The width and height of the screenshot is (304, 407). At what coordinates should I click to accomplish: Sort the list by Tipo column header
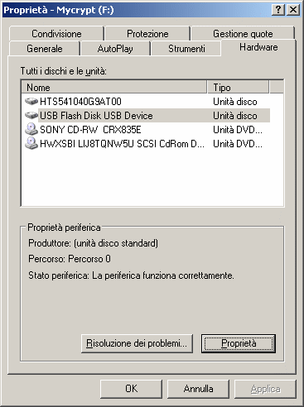pyautogui.click(x=238, y=88)
